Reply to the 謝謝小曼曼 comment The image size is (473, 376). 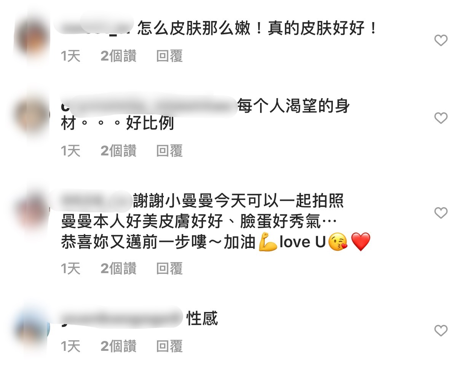click(169, 269)
